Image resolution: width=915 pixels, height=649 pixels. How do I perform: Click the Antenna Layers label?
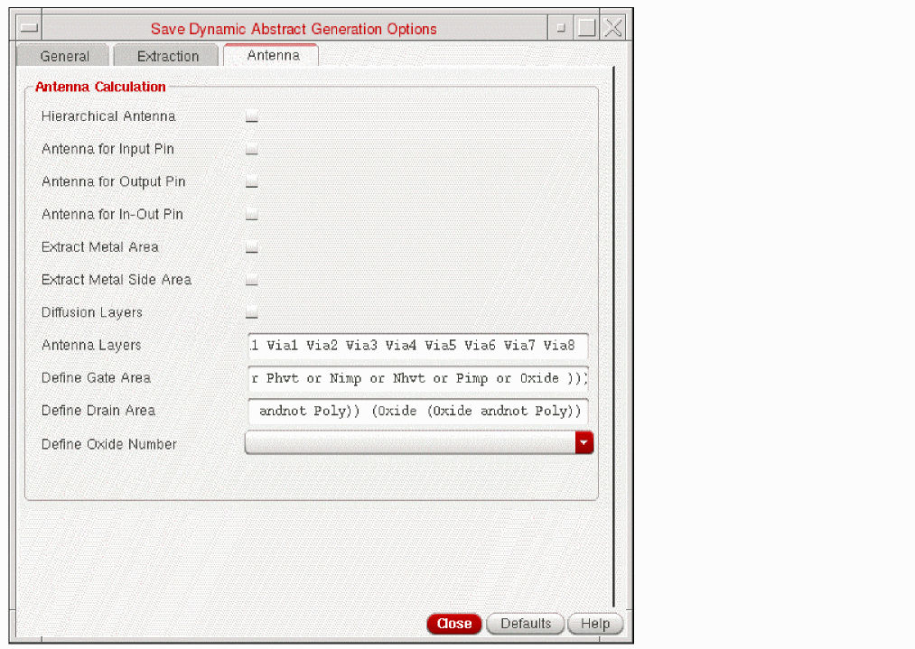click(x=91, y=345)
